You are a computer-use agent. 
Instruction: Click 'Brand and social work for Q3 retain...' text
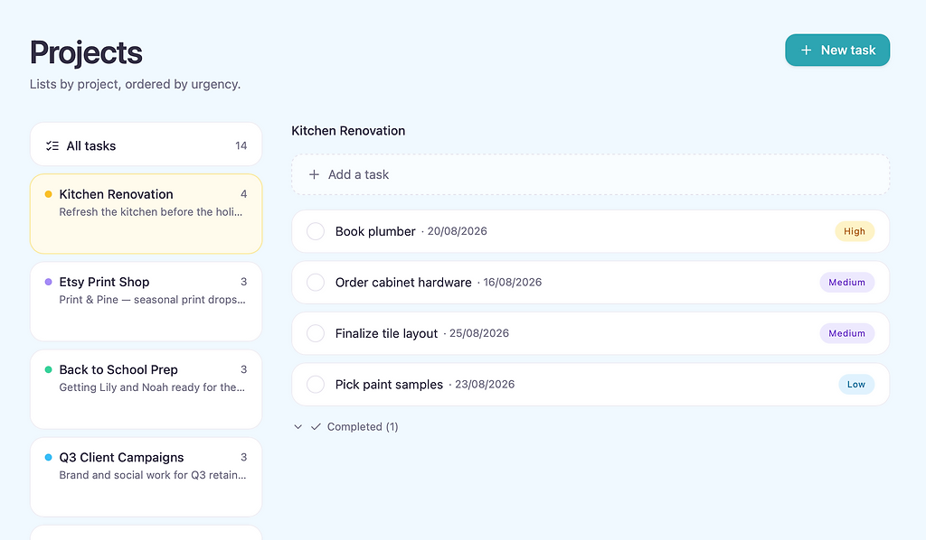pos(152,475)
